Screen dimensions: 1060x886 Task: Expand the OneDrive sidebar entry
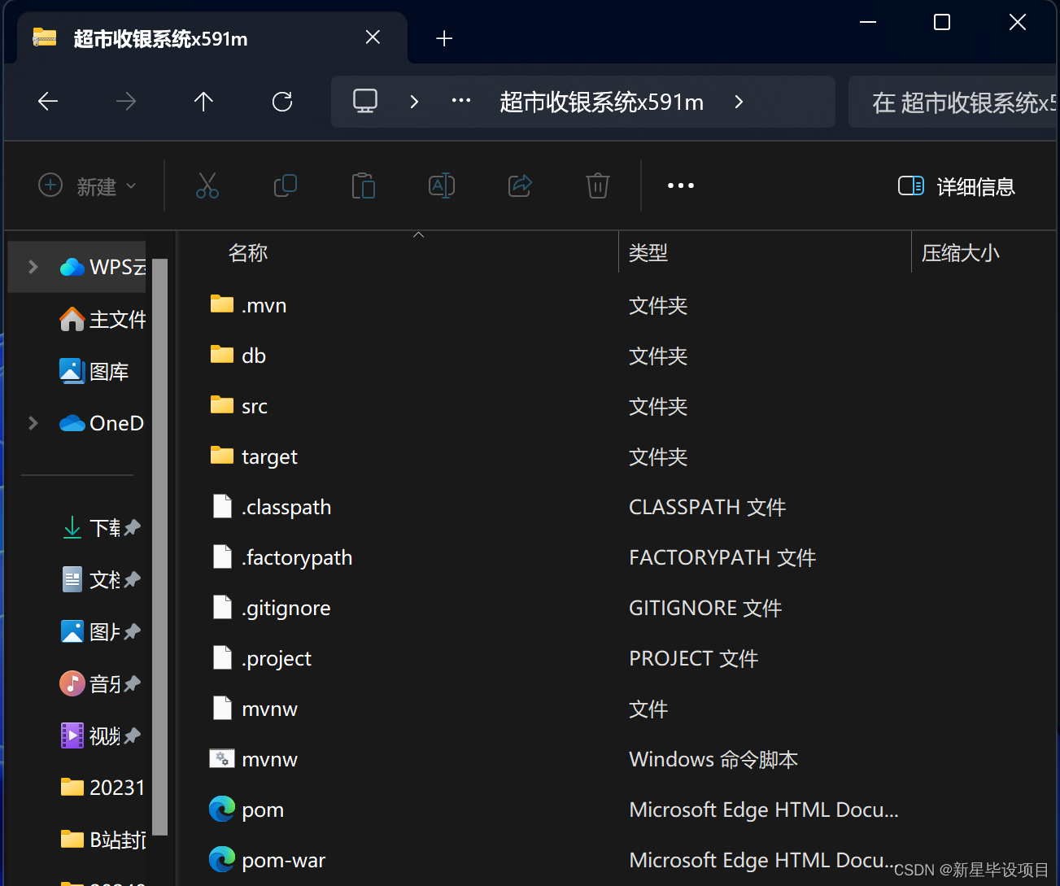click(32, 422)
